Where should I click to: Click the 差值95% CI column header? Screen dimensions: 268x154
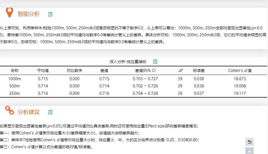[145, 71]
